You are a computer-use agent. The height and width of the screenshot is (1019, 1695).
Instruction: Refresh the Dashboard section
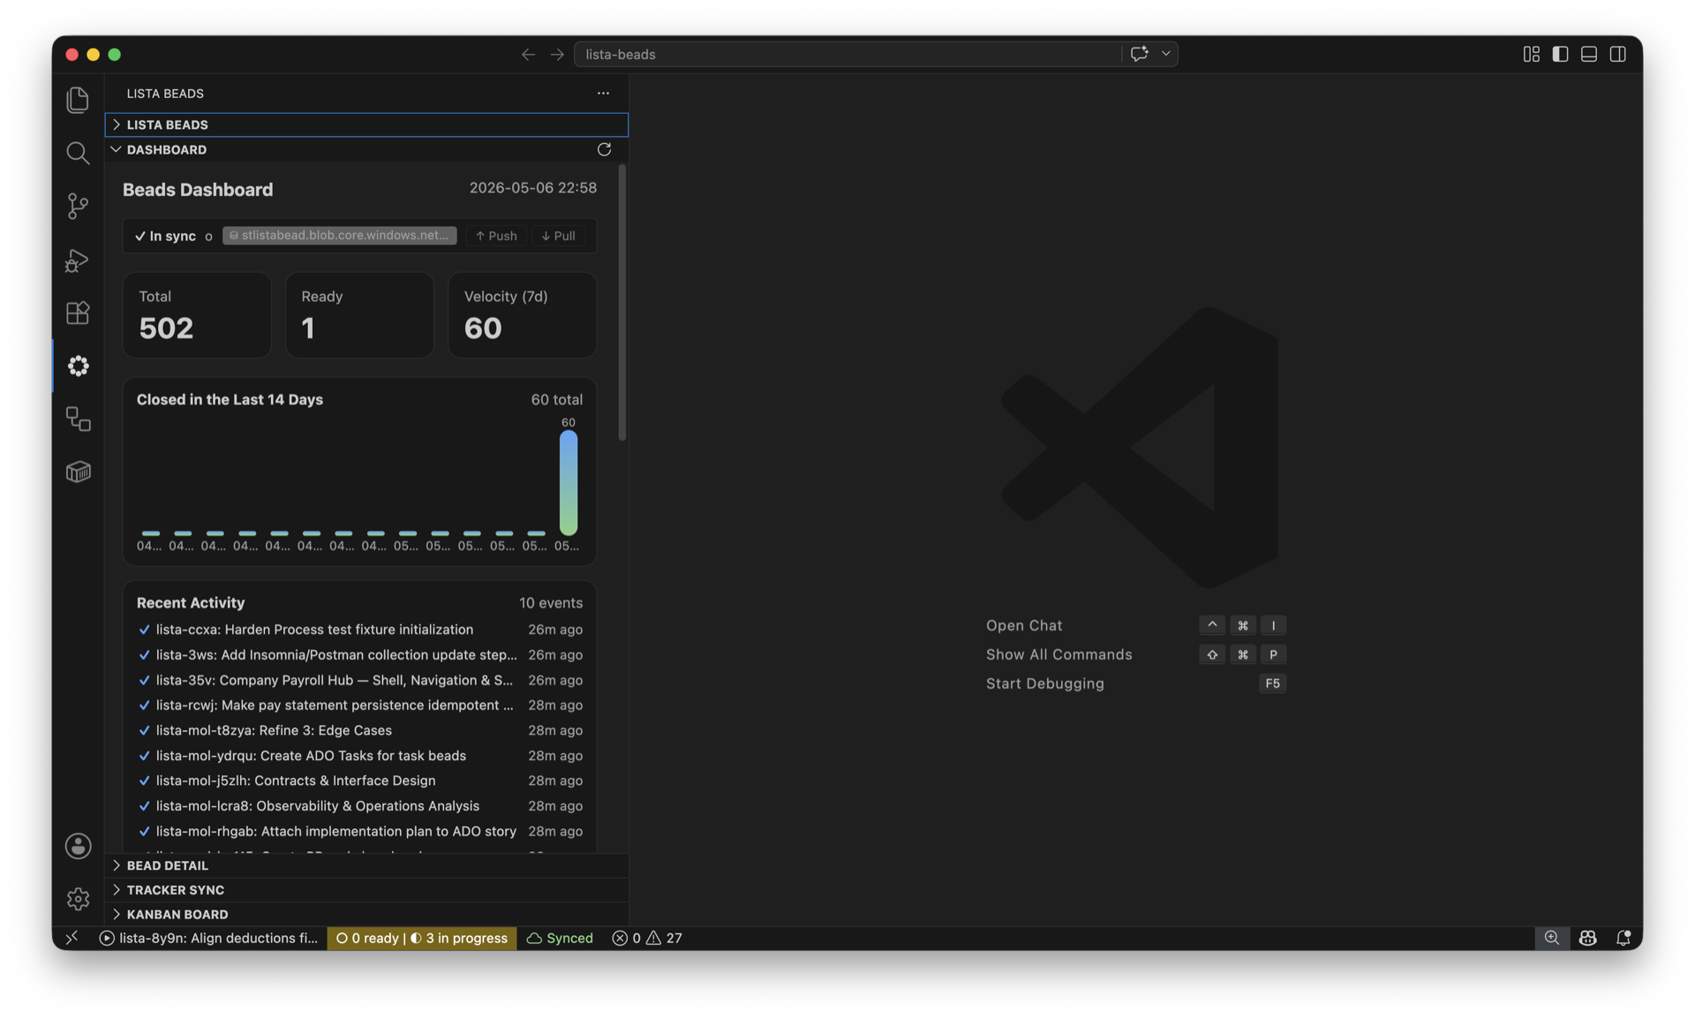point(604,149)
